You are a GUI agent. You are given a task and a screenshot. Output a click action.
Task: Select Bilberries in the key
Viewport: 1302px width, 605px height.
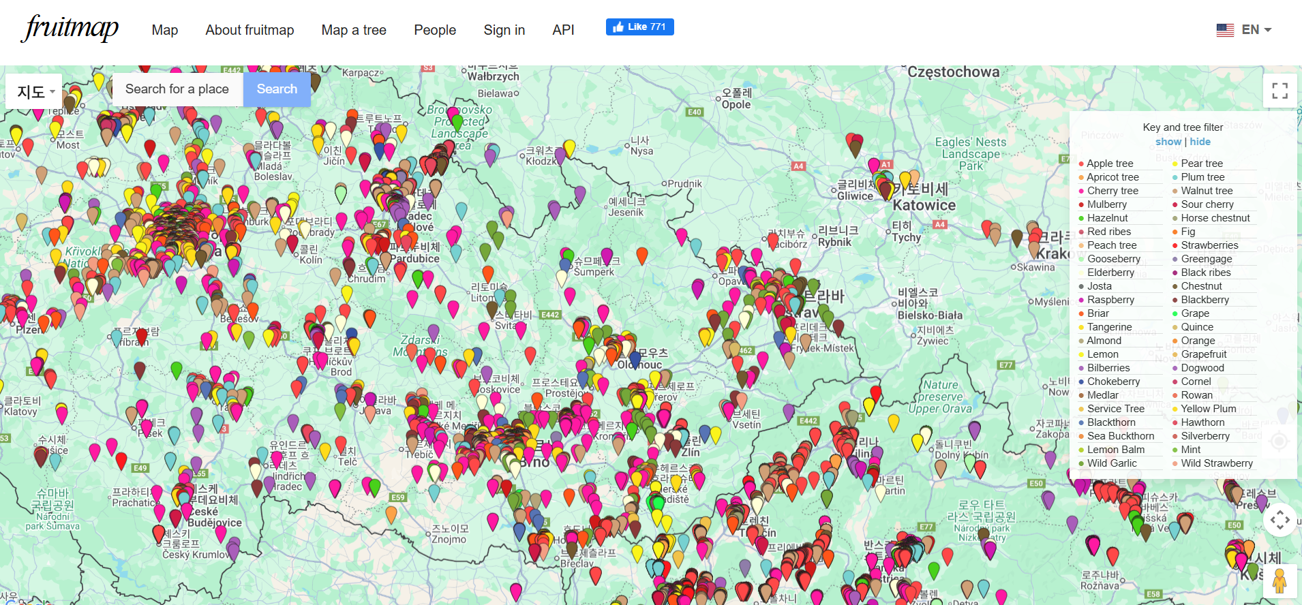[1108, 368]
